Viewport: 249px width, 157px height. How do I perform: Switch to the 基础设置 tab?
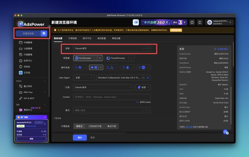pyautogui.click(x=58, y=38)
